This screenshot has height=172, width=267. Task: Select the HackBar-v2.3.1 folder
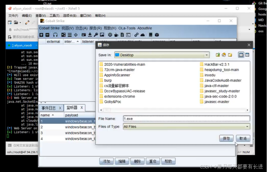click(215, 64)
